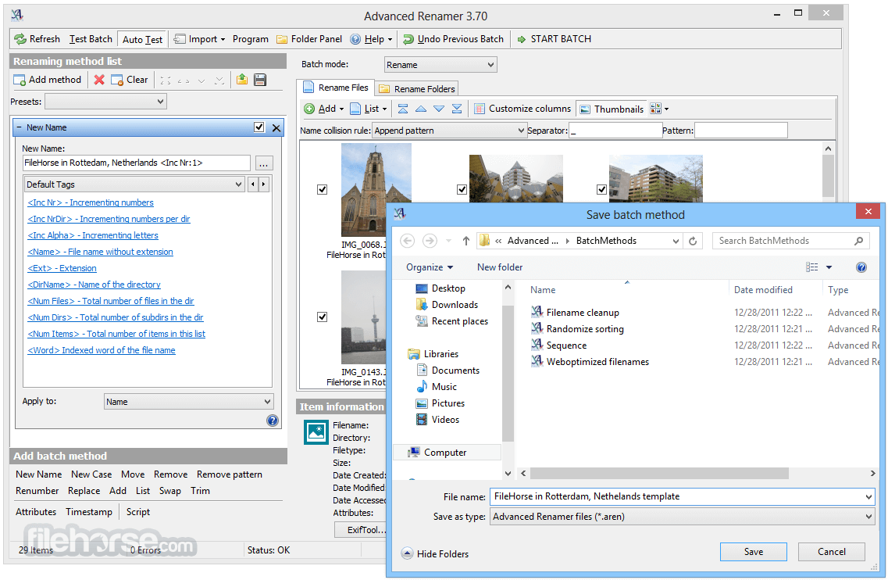Click New folder in Save dialog
Screen dimensions: 888x580
(x=500, y=267)
